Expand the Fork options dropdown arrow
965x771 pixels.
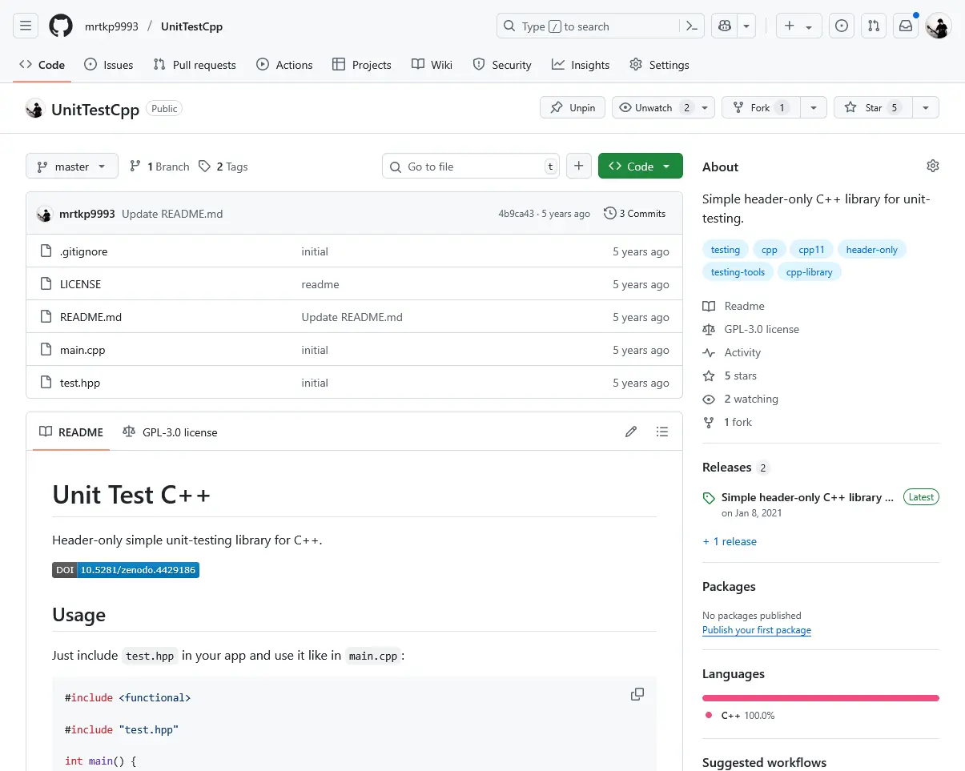814,107
